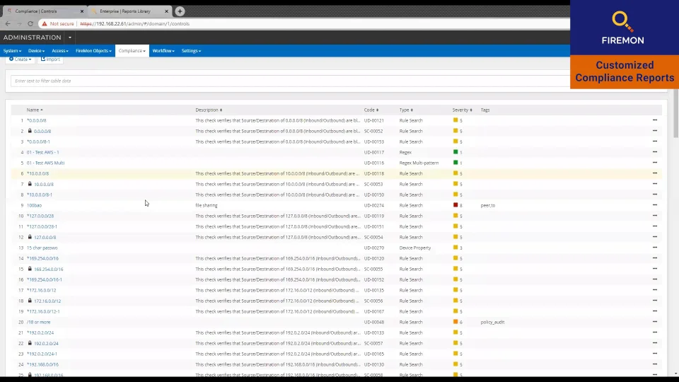Reload the page with the refresh icon

30,24
